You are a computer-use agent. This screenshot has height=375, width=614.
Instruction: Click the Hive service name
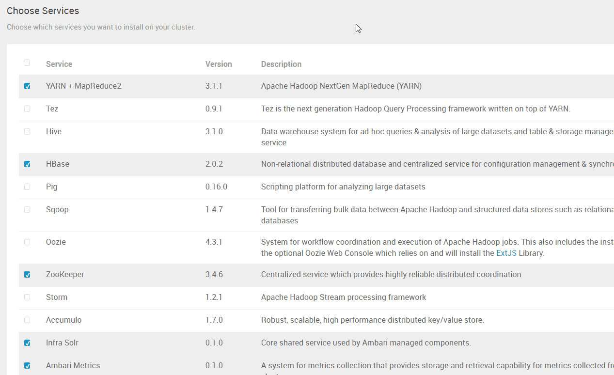pyautogui.click(x=54, y=131)
